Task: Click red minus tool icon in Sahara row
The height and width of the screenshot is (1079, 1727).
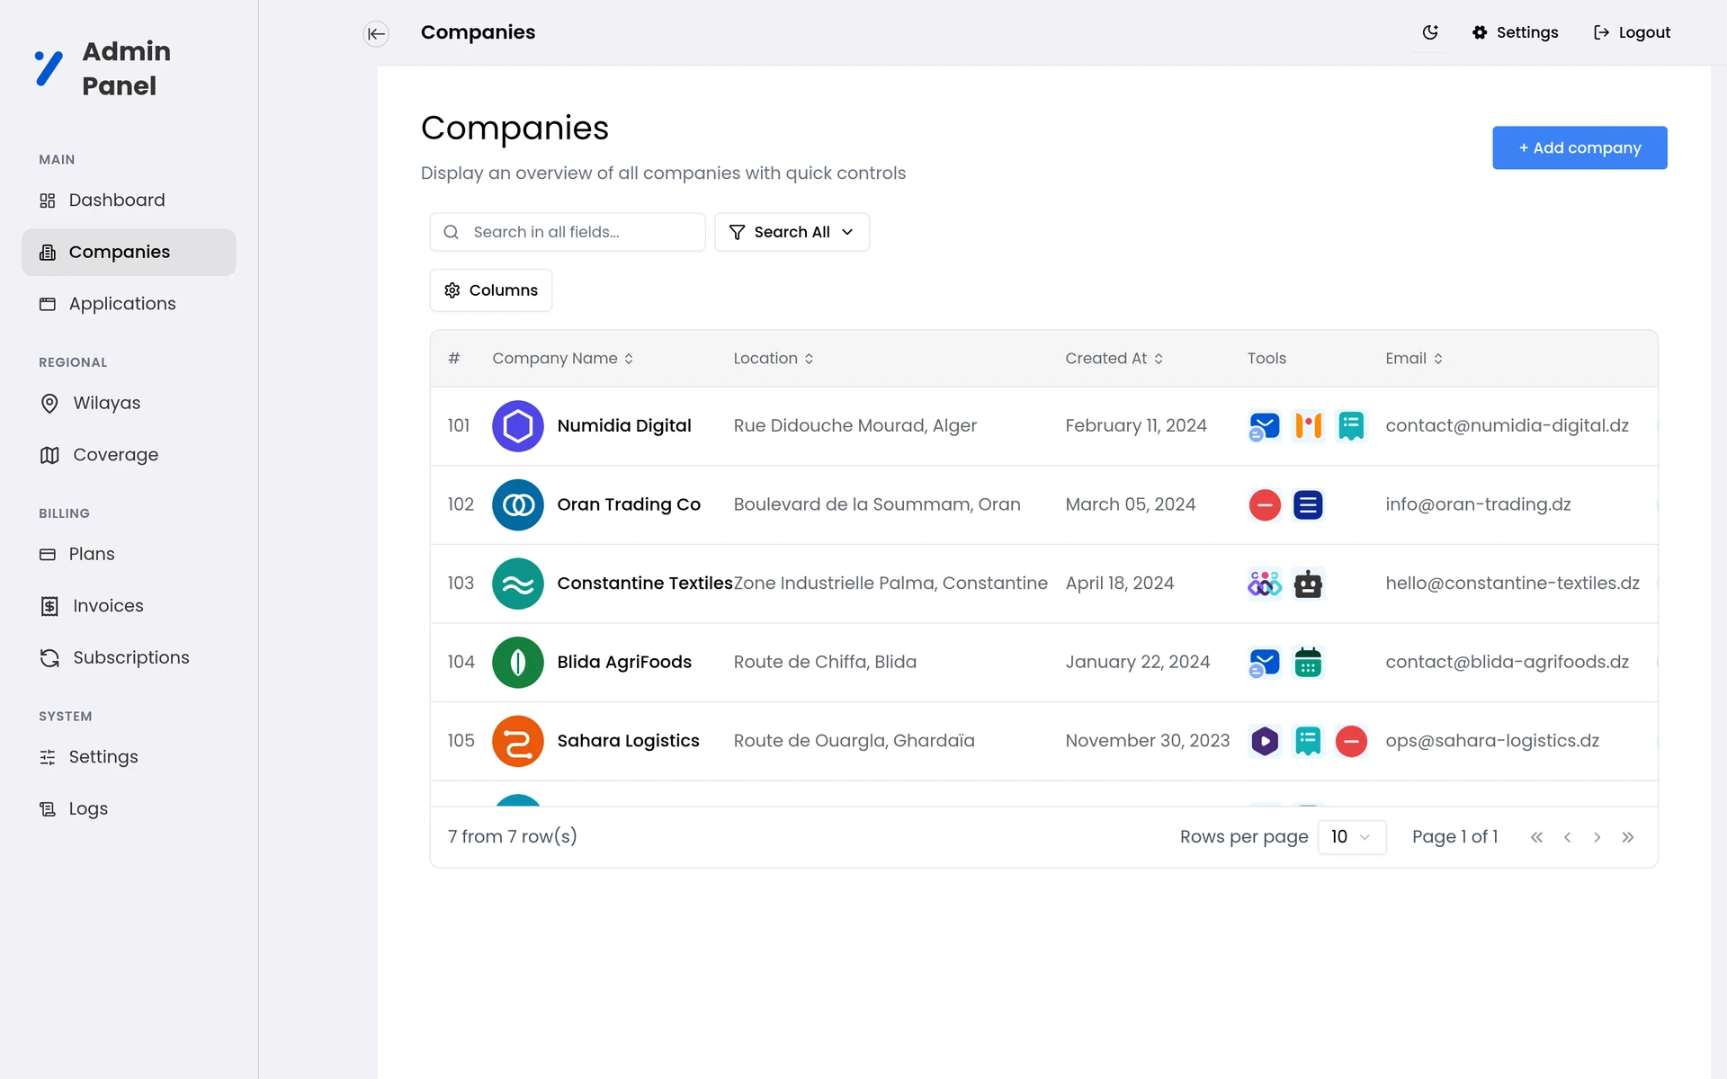Action: [1351, 741]
